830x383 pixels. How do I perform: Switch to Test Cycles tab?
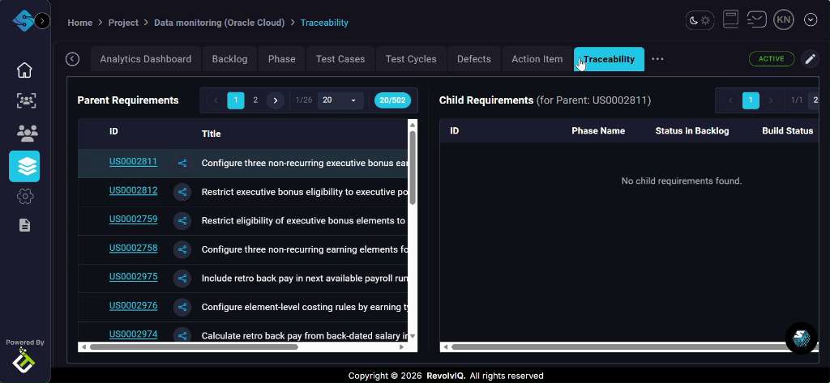pos(411,59)
